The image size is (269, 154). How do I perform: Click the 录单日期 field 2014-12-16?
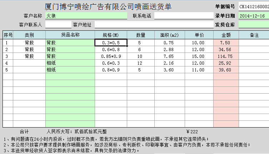click(x=254, y=16)
